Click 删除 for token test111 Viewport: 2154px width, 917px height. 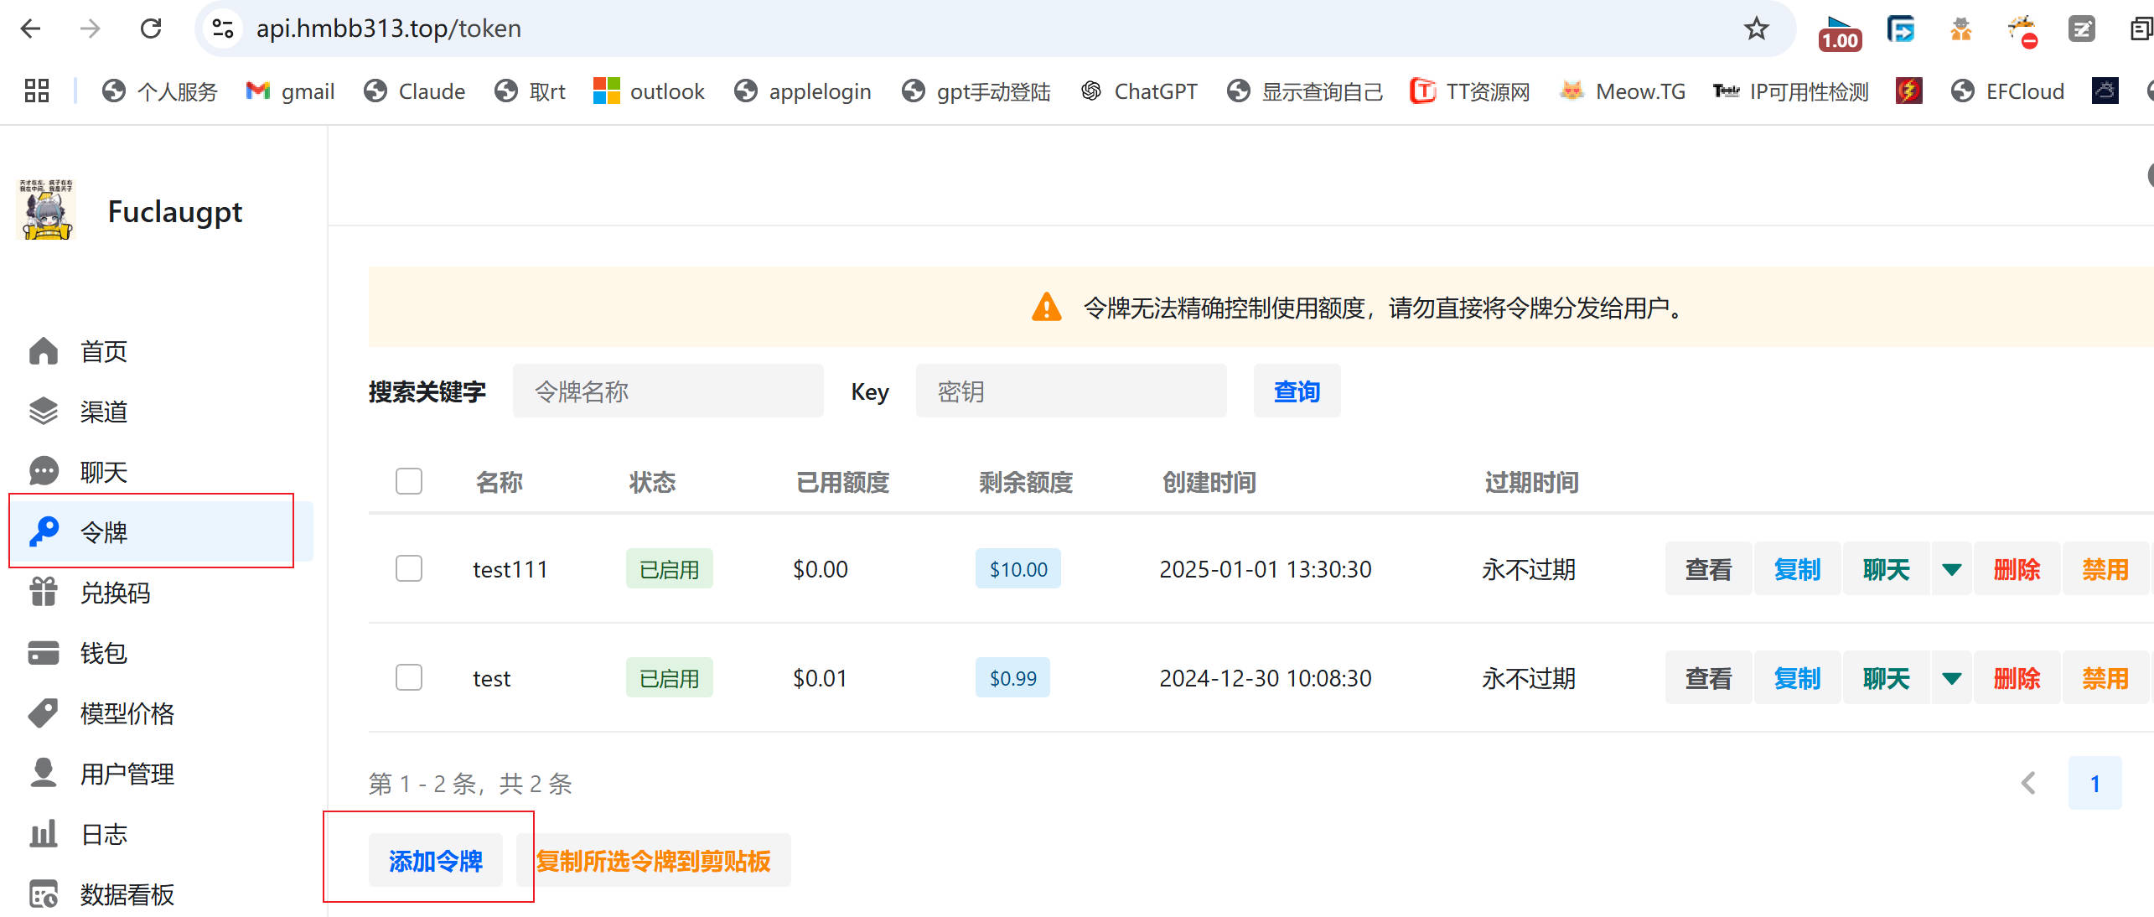[2017, 569]
